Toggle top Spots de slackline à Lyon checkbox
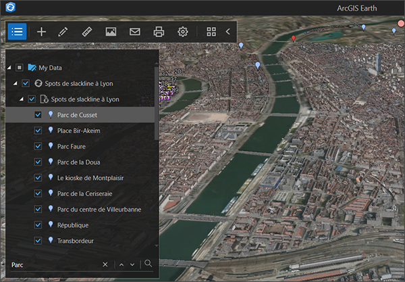 pyautogui.click(x=26, y=83)
